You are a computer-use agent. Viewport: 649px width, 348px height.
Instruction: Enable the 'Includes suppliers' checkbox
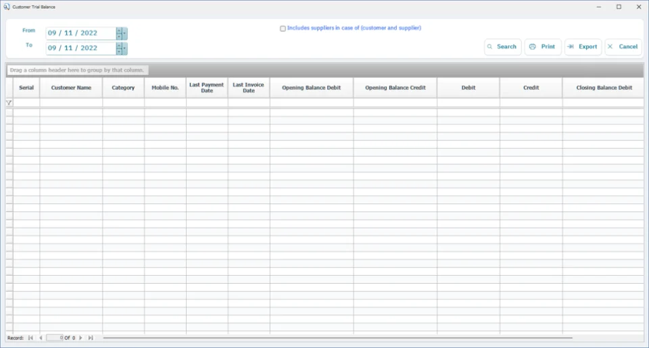(283, 28)
